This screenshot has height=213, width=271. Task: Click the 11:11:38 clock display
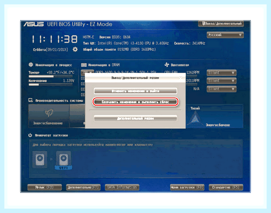55,39
